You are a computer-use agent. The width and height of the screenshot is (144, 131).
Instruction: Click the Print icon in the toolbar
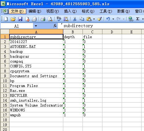click(x=43, y=19)
